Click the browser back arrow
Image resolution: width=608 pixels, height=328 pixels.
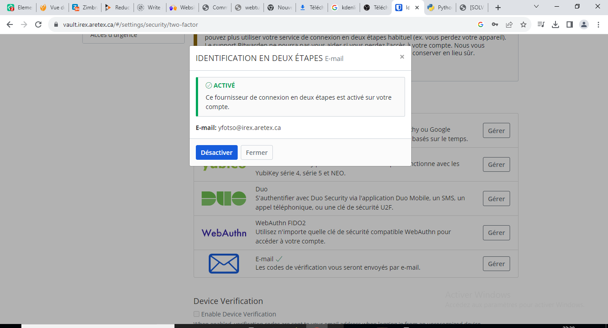10,24
